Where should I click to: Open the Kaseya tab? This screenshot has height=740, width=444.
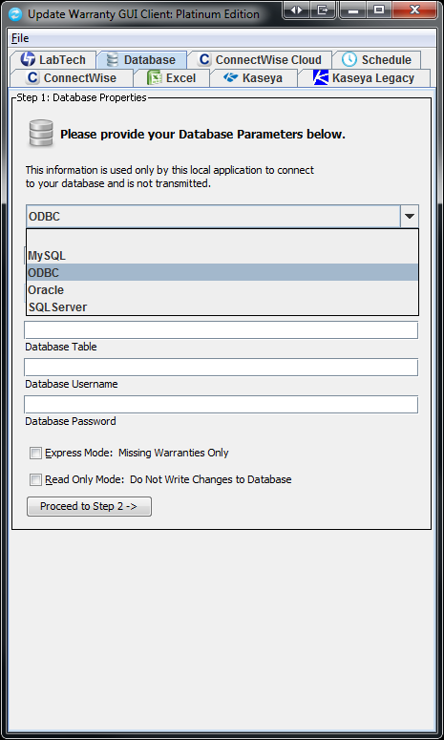[x=253, y=78]
